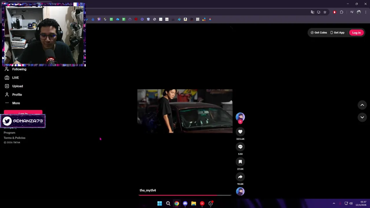Follow creator with red plus badge
The width and height of the screenshot is (370, 208).
[240, 122]
